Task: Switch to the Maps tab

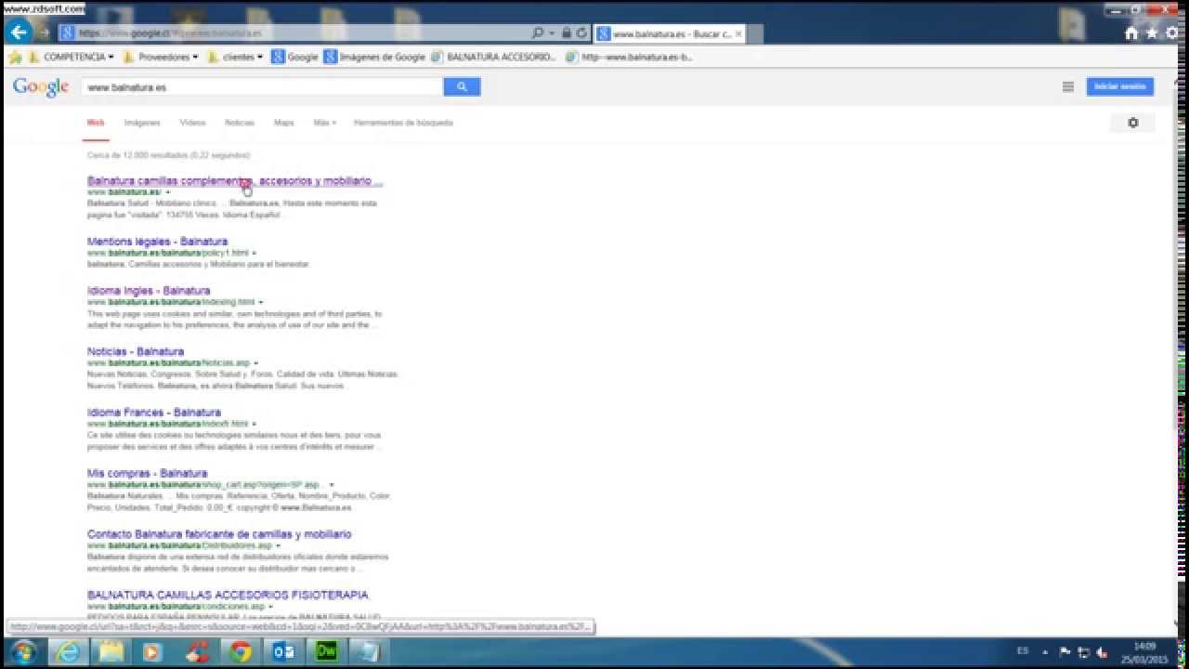Action: pos(284,123)
